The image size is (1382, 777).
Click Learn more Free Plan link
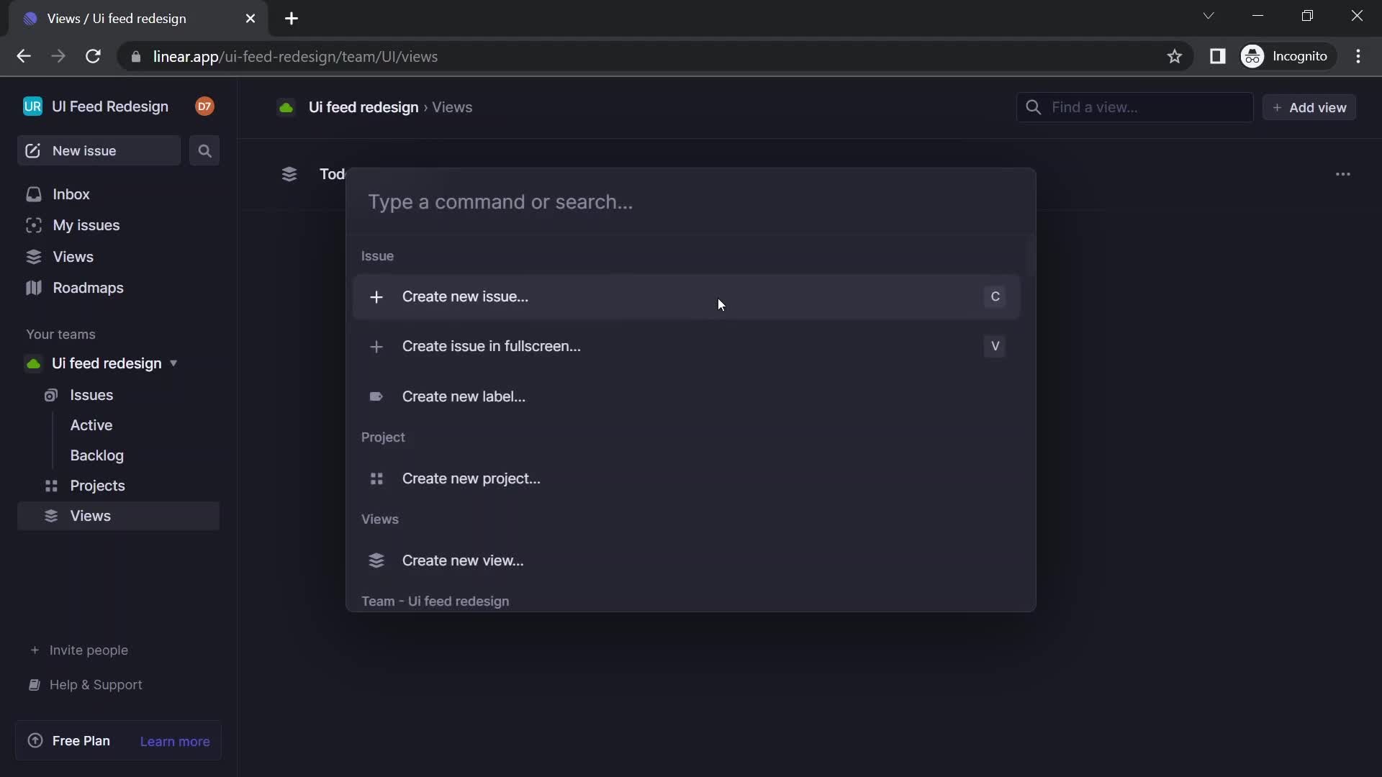[x=175, y=740]
